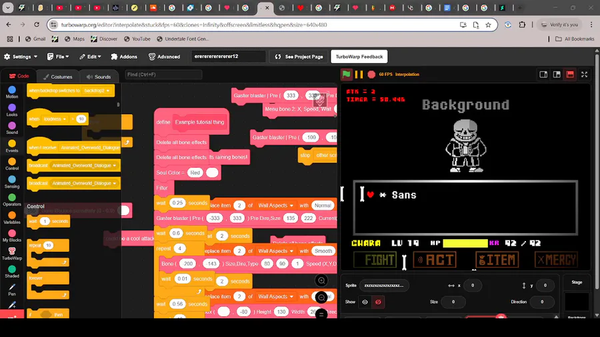The height and width of the screenshot is (337, 600).
Task: Click the MERCY button on stage
Action: pyautogui.click(x=556, y=260)
